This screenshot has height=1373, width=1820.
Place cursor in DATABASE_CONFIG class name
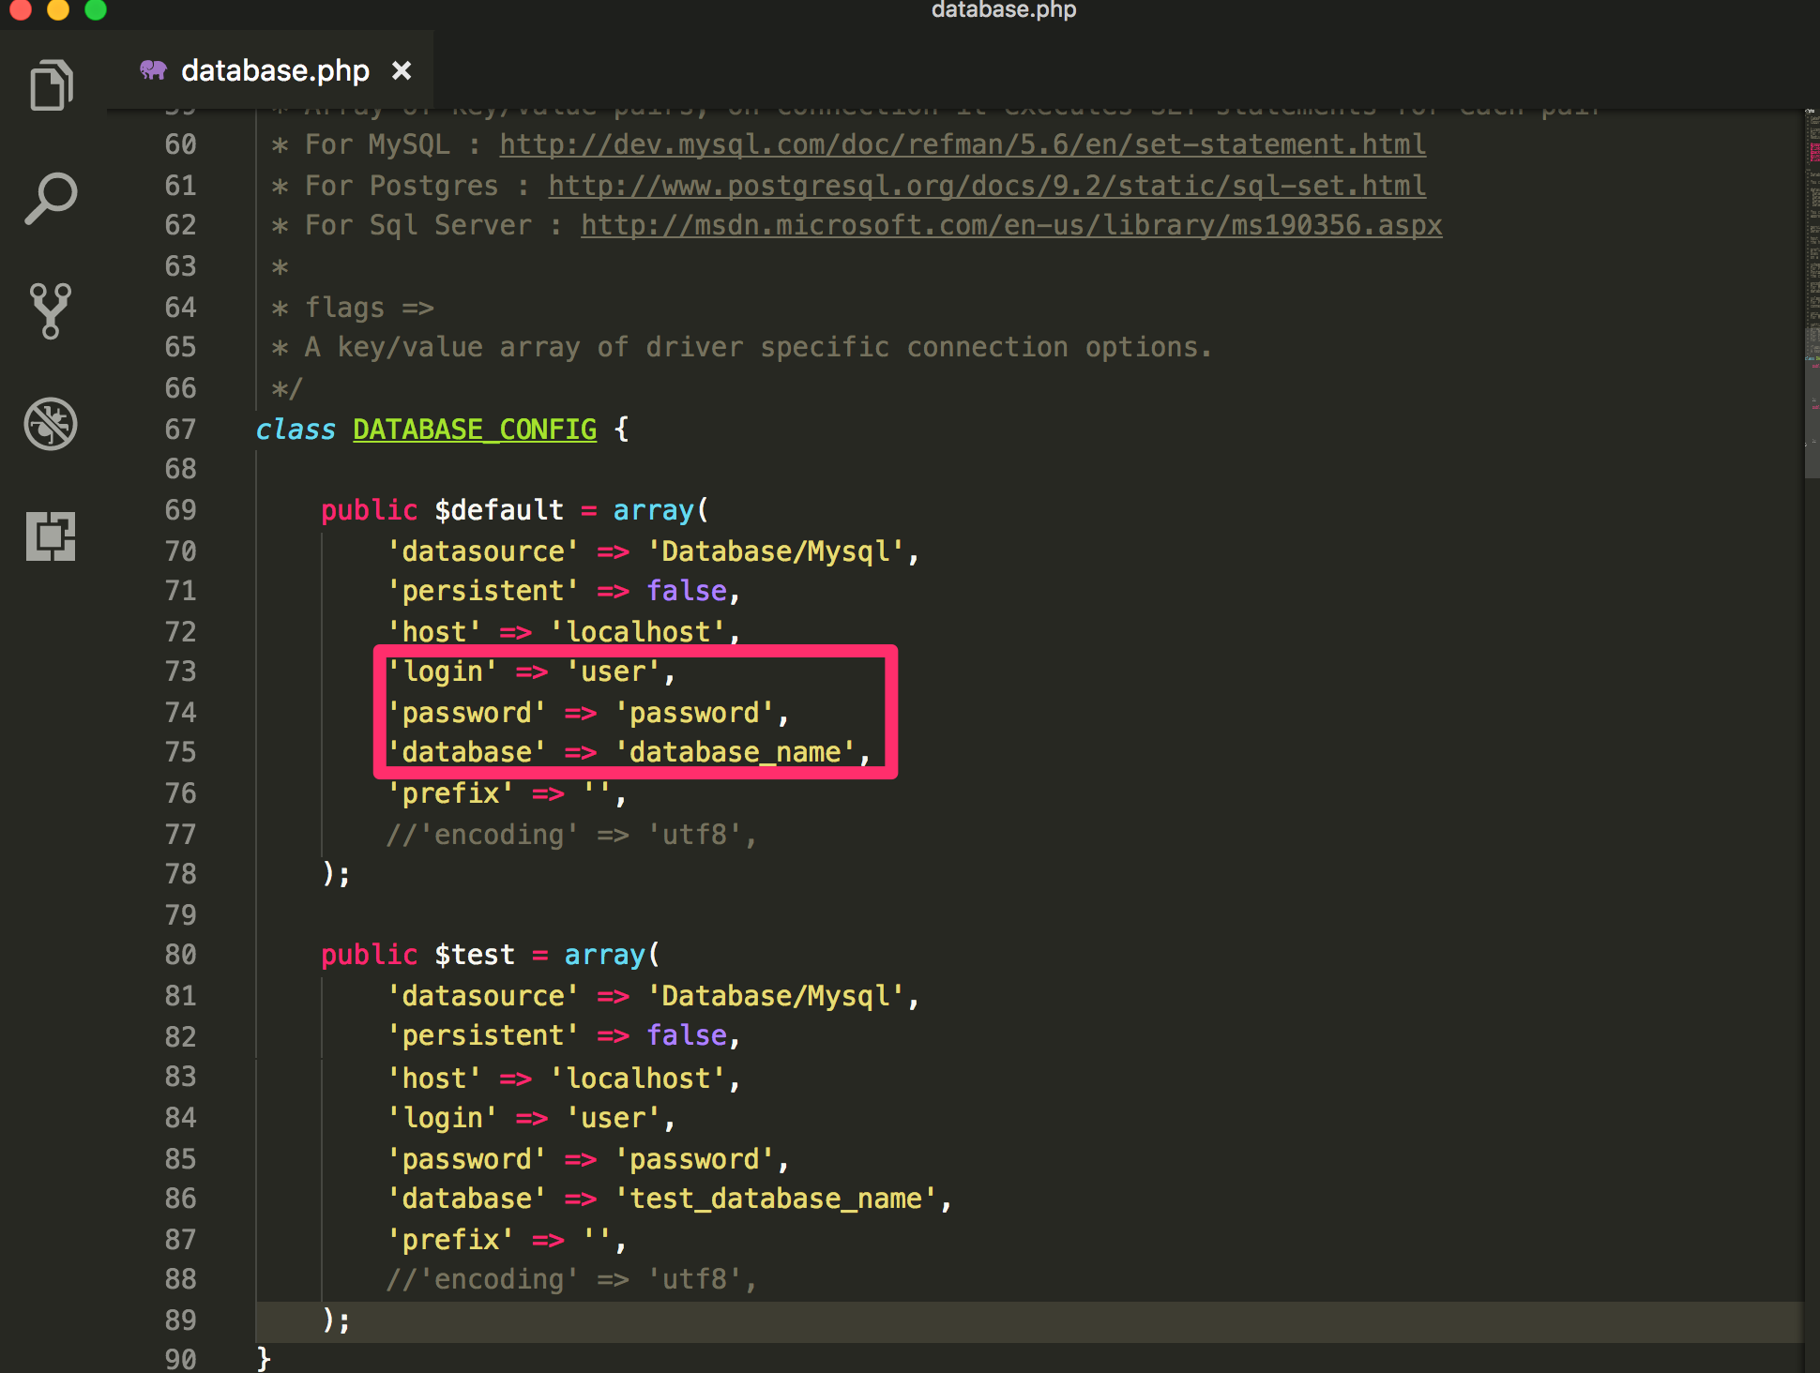[x=475, y=429]
